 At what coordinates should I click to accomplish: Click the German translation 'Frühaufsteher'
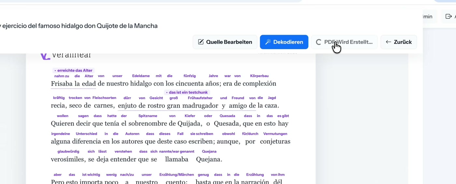200,98
